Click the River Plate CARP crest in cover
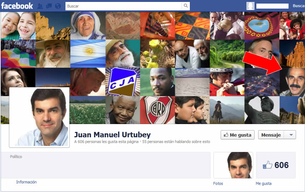305x192 pixels. [157, 110]
